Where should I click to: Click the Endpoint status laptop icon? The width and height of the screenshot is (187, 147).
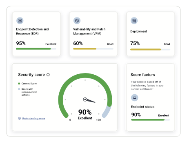134,97
